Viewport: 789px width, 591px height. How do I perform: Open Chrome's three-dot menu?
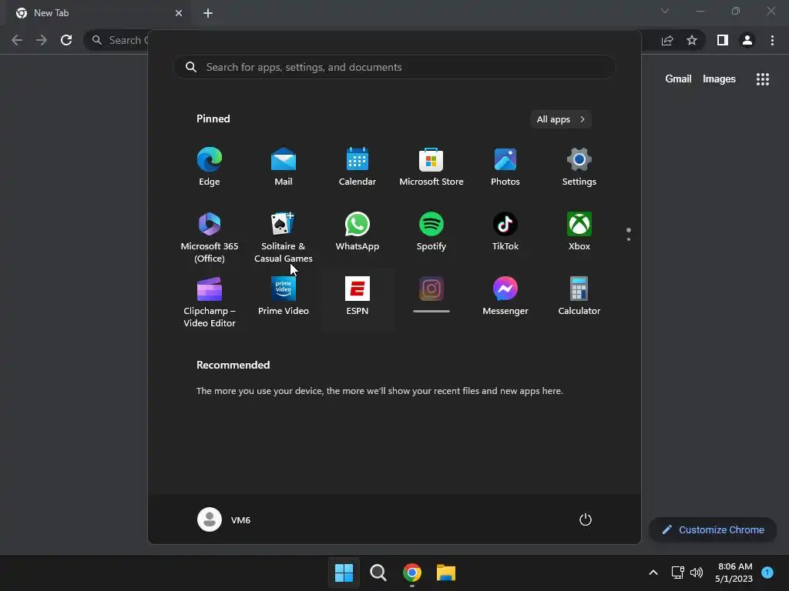pyautogui.click(x=772, y=40)
